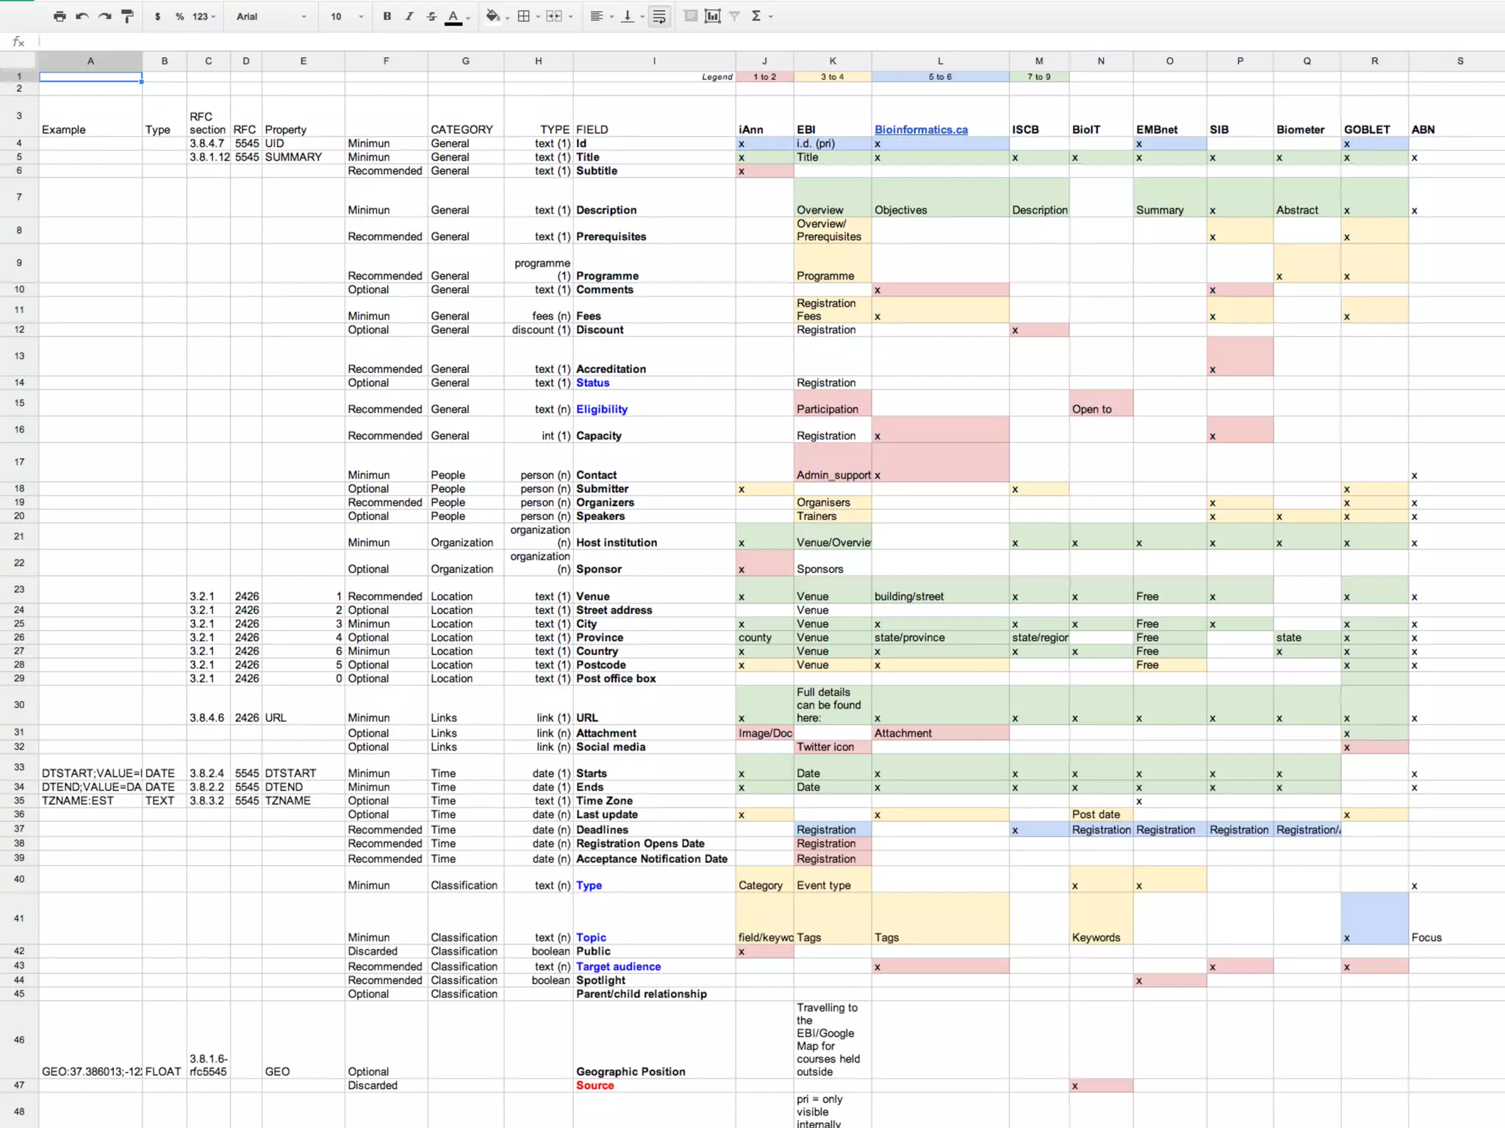Toggle bold formatting
This screenshot has height=1128, width=1505.
coord(387,16)
